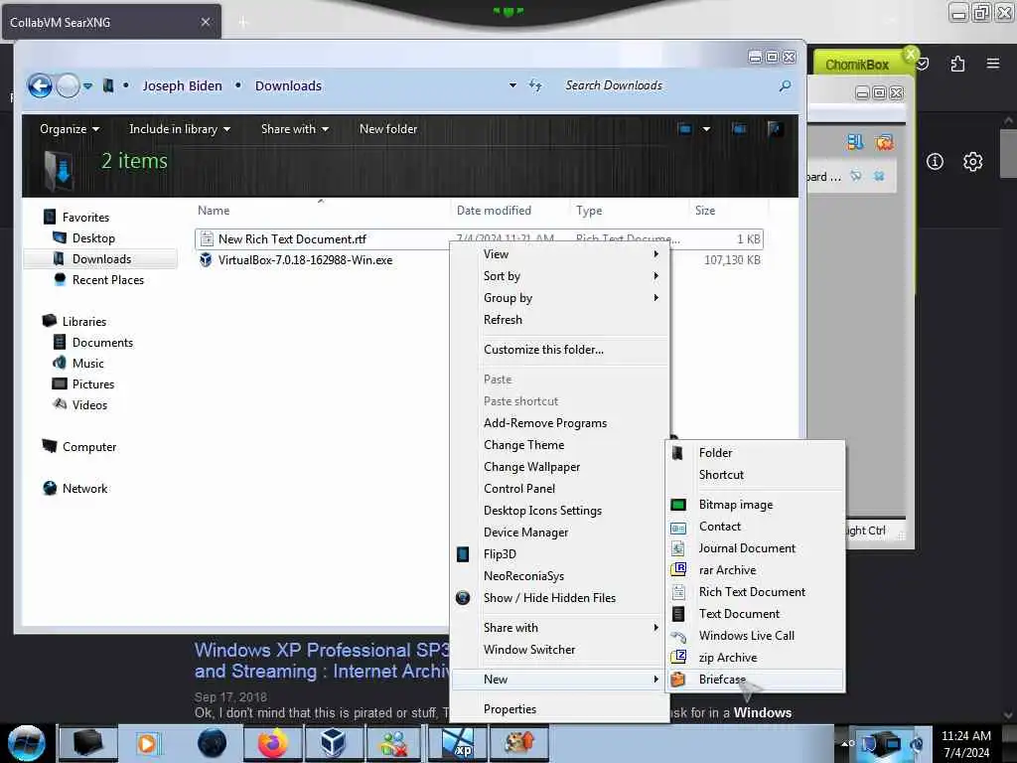Click the change view icon in toolbar

685,128
